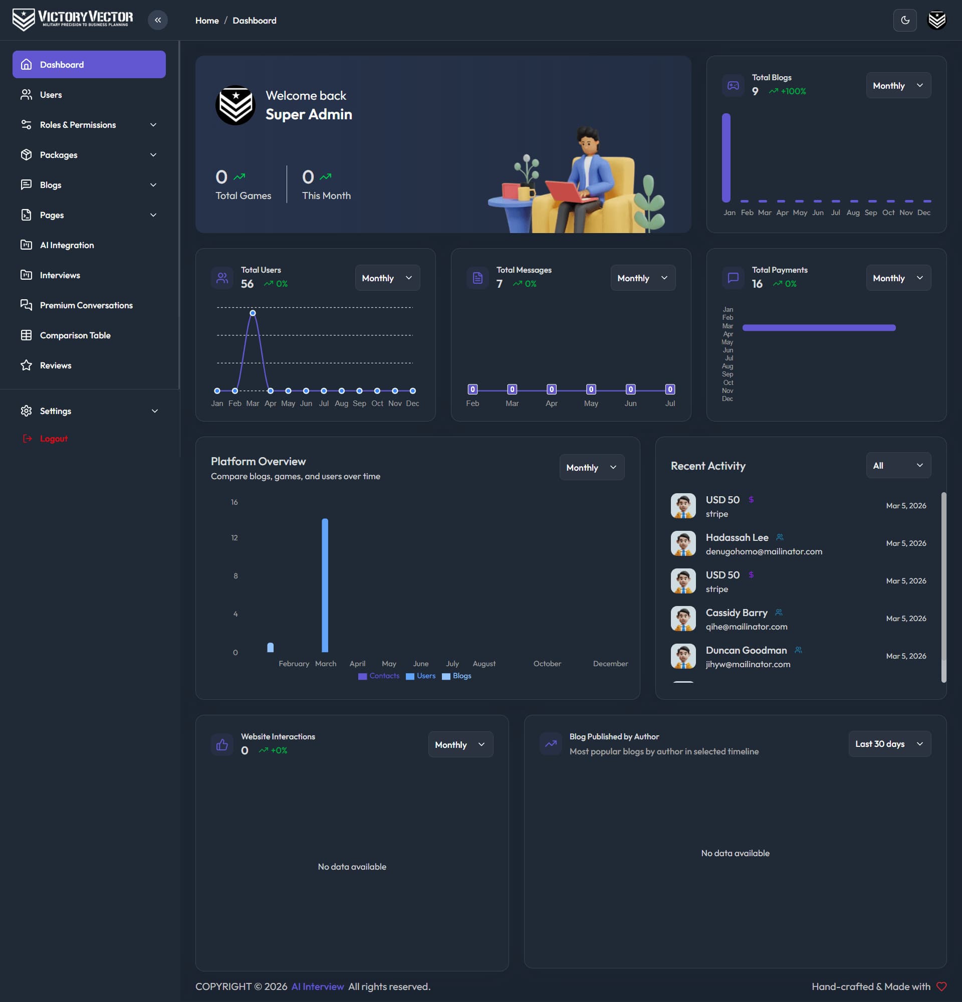The image size is (962, 1002).
Task: Toggle Contacts series in the chart legend
Action: (379, 676)
